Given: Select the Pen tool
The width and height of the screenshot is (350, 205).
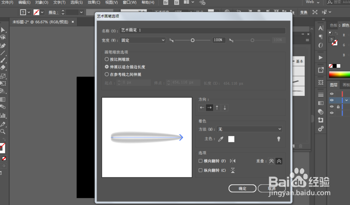Looking at the screenshot, I should [3, 46].
